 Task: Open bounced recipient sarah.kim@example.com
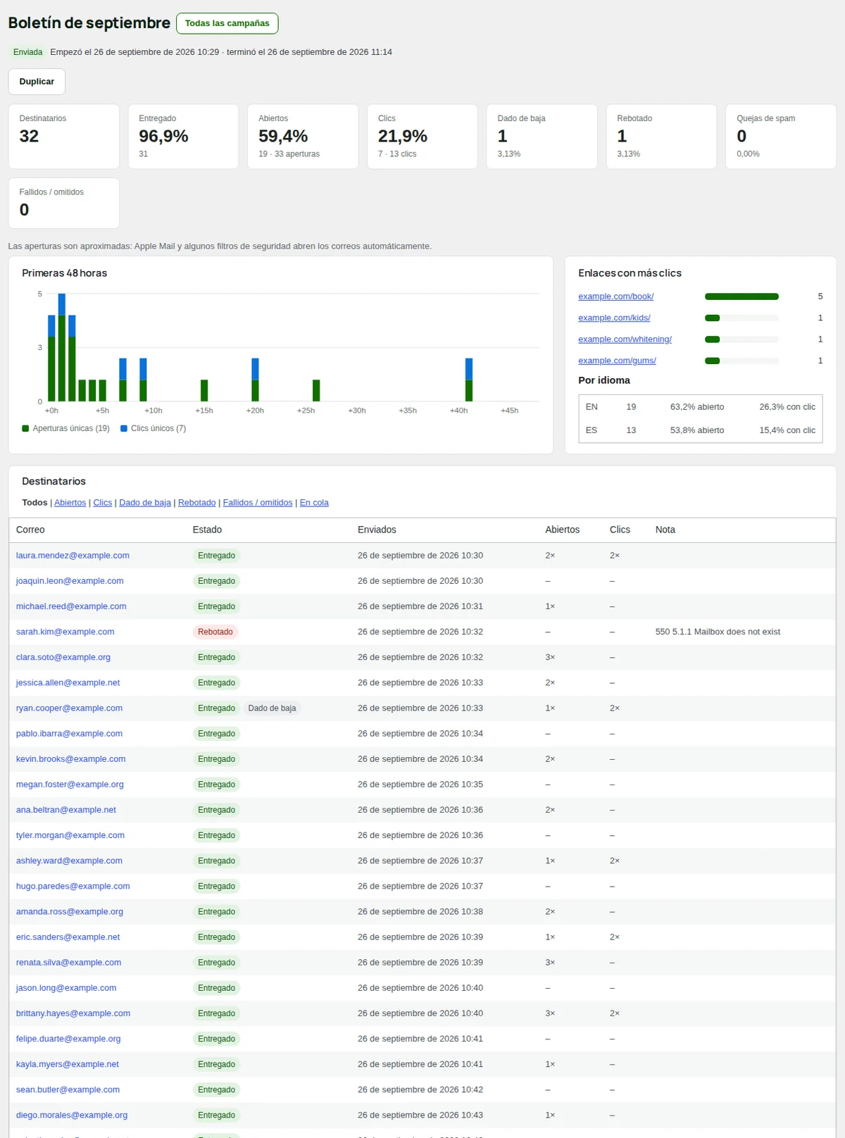click(65, 632)
